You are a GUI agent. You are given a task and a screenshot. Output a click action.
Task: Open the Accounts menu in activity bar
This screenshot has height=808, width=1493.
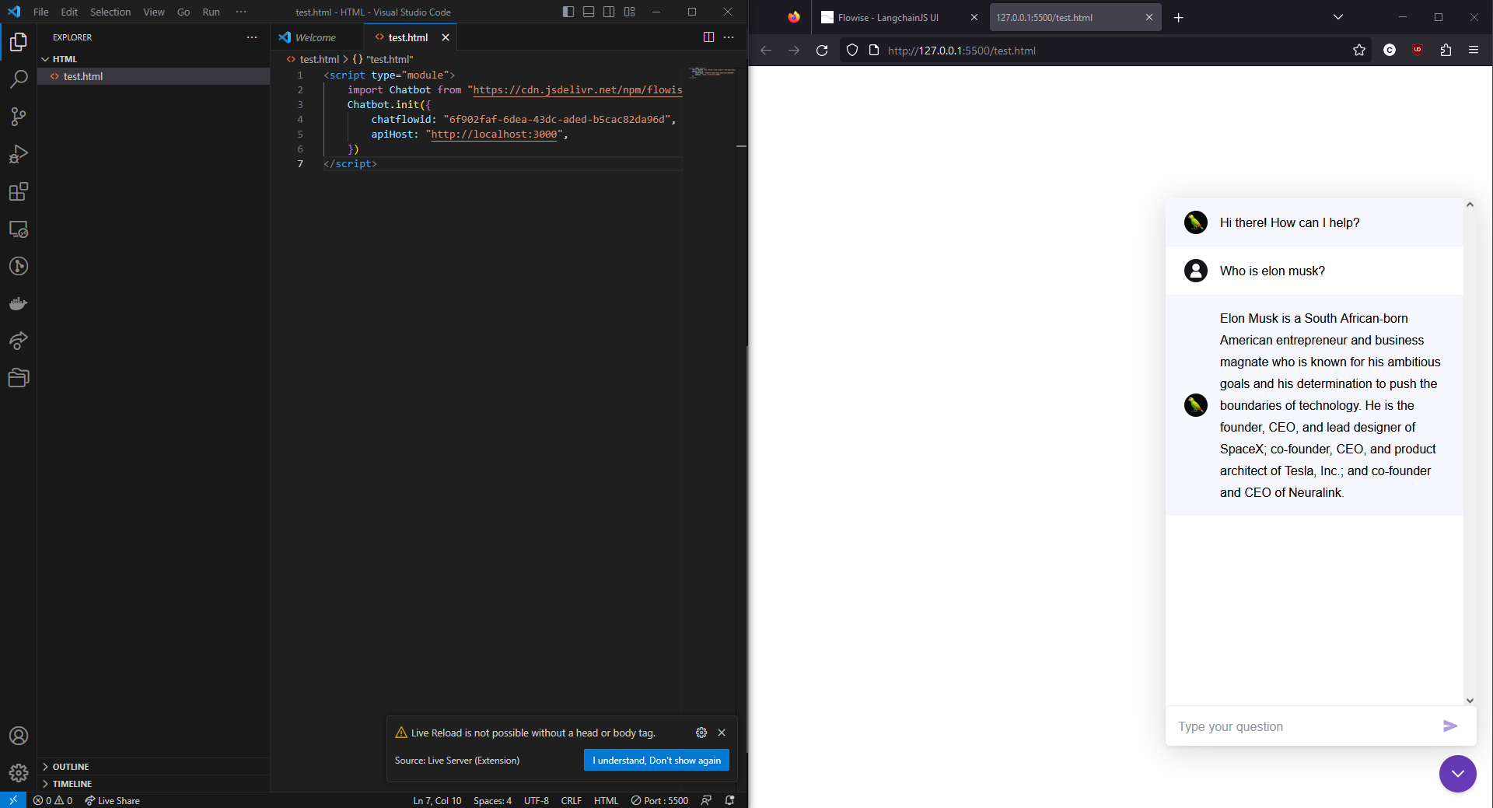(19, 736)
